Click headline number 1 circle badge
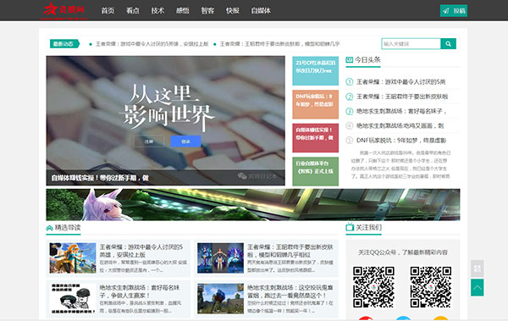The width and height of the screenshot is (508, 321). (x=349, y=81)
